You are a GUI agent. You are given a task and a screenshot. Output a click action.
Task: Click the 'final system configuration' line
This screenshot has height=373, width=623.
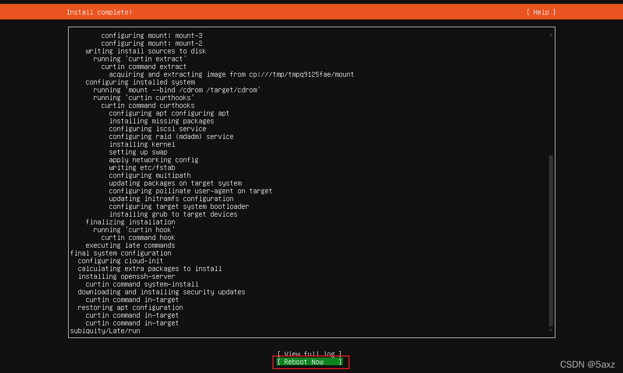pos(121,253)
